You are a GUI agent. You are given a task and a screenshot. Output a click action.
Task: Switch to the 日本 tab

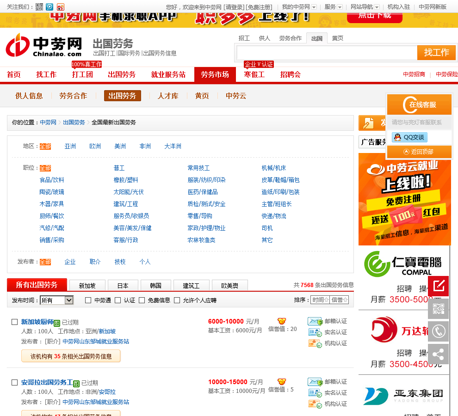[x=123, y=286]
